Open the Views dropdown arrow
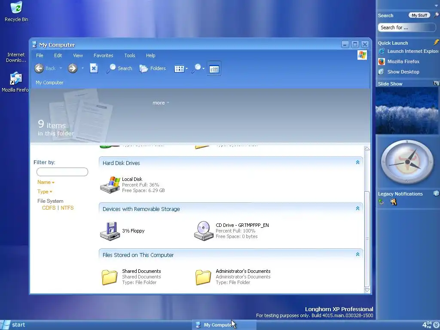 (x=186, y=68)
